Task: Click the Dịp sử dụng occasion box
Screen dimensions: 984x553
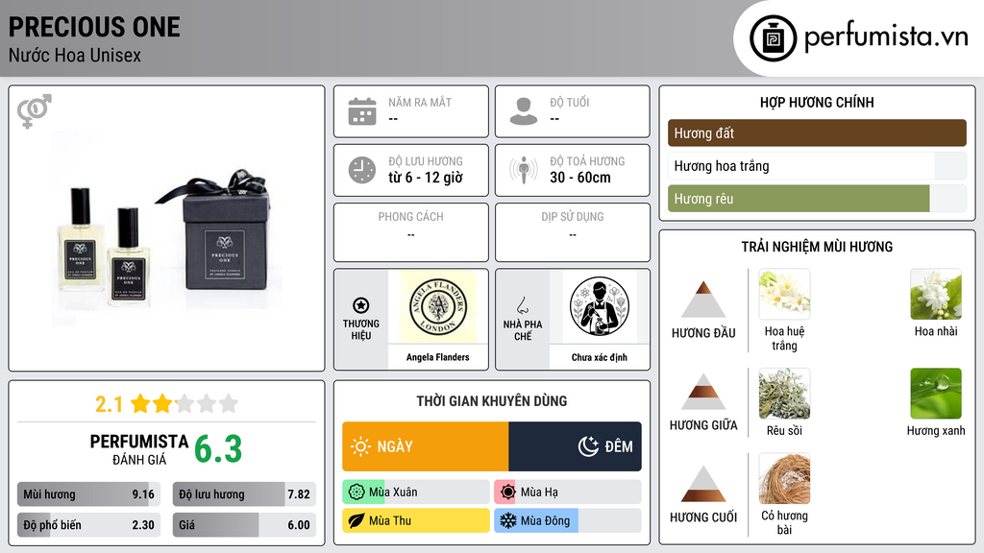Action: click(573, 232)
